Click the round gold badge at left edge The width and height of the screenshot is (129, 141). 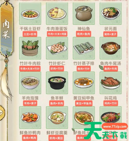[2, 113]
